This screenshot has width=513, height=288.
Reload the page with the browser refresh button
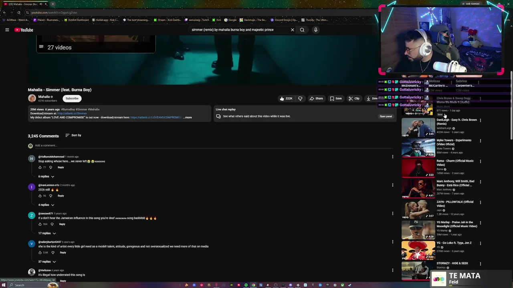pyautogui.click(x=19, y=12)
